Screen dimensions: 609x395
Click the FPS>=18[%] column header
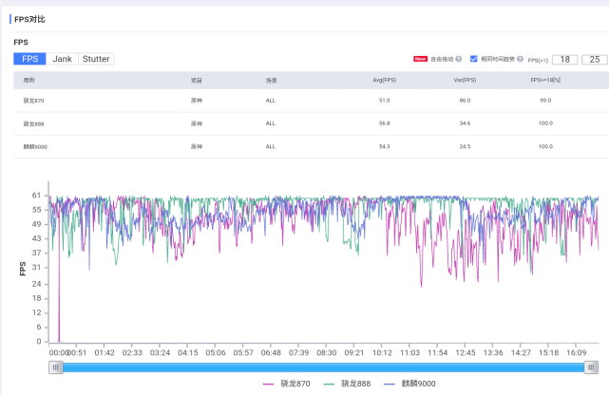coord(545,81)
